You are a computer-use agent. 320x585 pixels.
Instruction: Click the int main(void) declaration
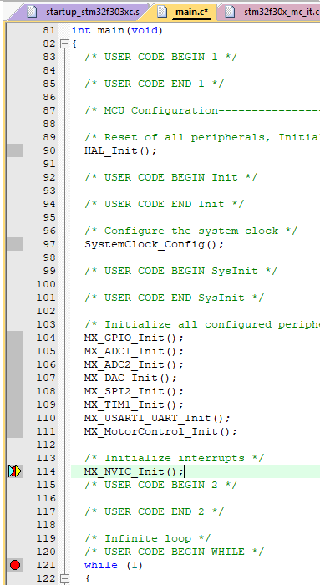coord(117,31)
